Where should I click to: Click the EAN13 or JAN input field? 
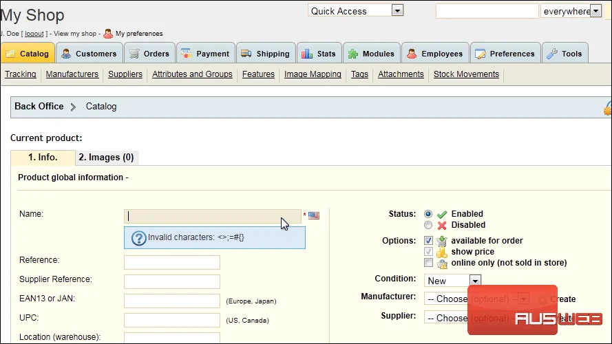click(172, 301)
